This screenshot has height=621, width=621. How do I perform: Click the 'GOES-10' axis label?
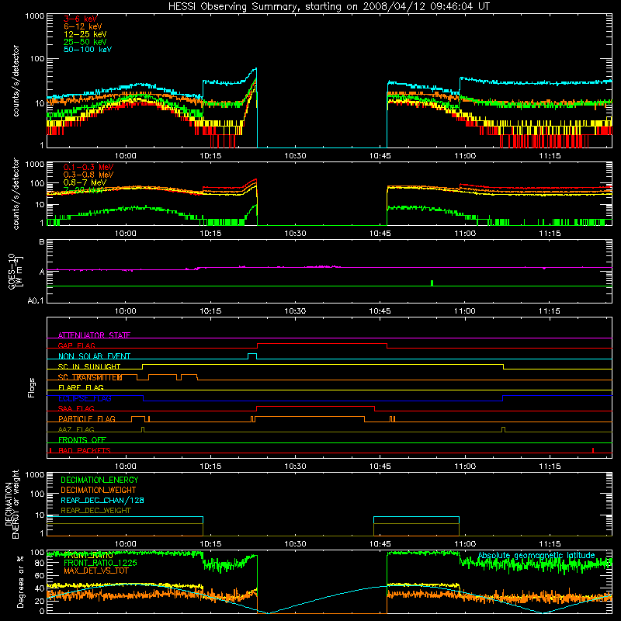[12, 271]
